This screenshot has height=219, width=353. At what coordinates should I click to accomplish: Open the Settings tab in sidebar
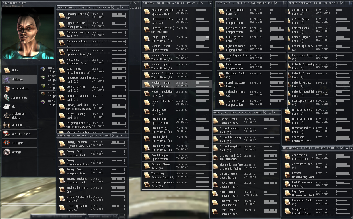[20, 152]
